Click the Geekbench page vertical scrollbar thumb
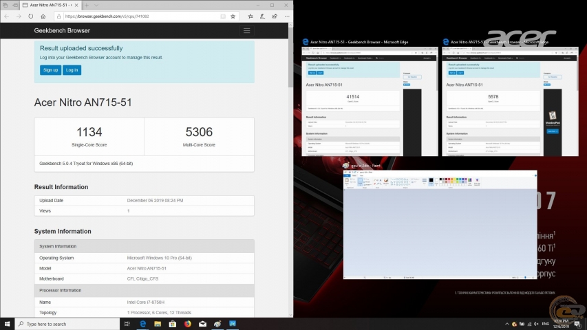This screenshot has width=587, height=330. [290, 57]
